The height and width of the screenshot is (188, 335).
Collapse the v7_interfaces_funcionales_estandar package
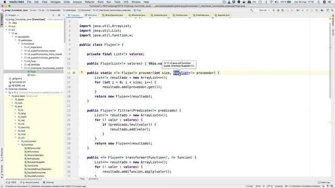[x=22, y=68]
